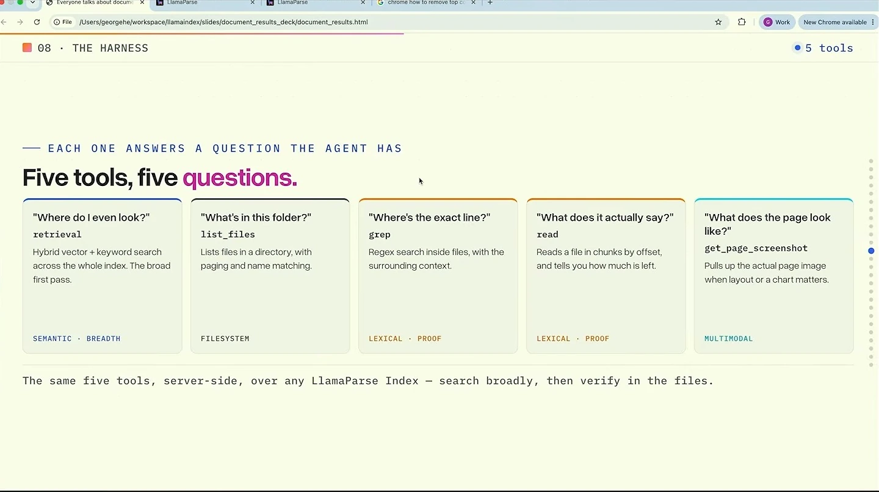Image resolution: width=879 pixels, height=492 pixels.
Task: Click the 'MULTIMODAL' tag
Action: [x=729, y=338]
